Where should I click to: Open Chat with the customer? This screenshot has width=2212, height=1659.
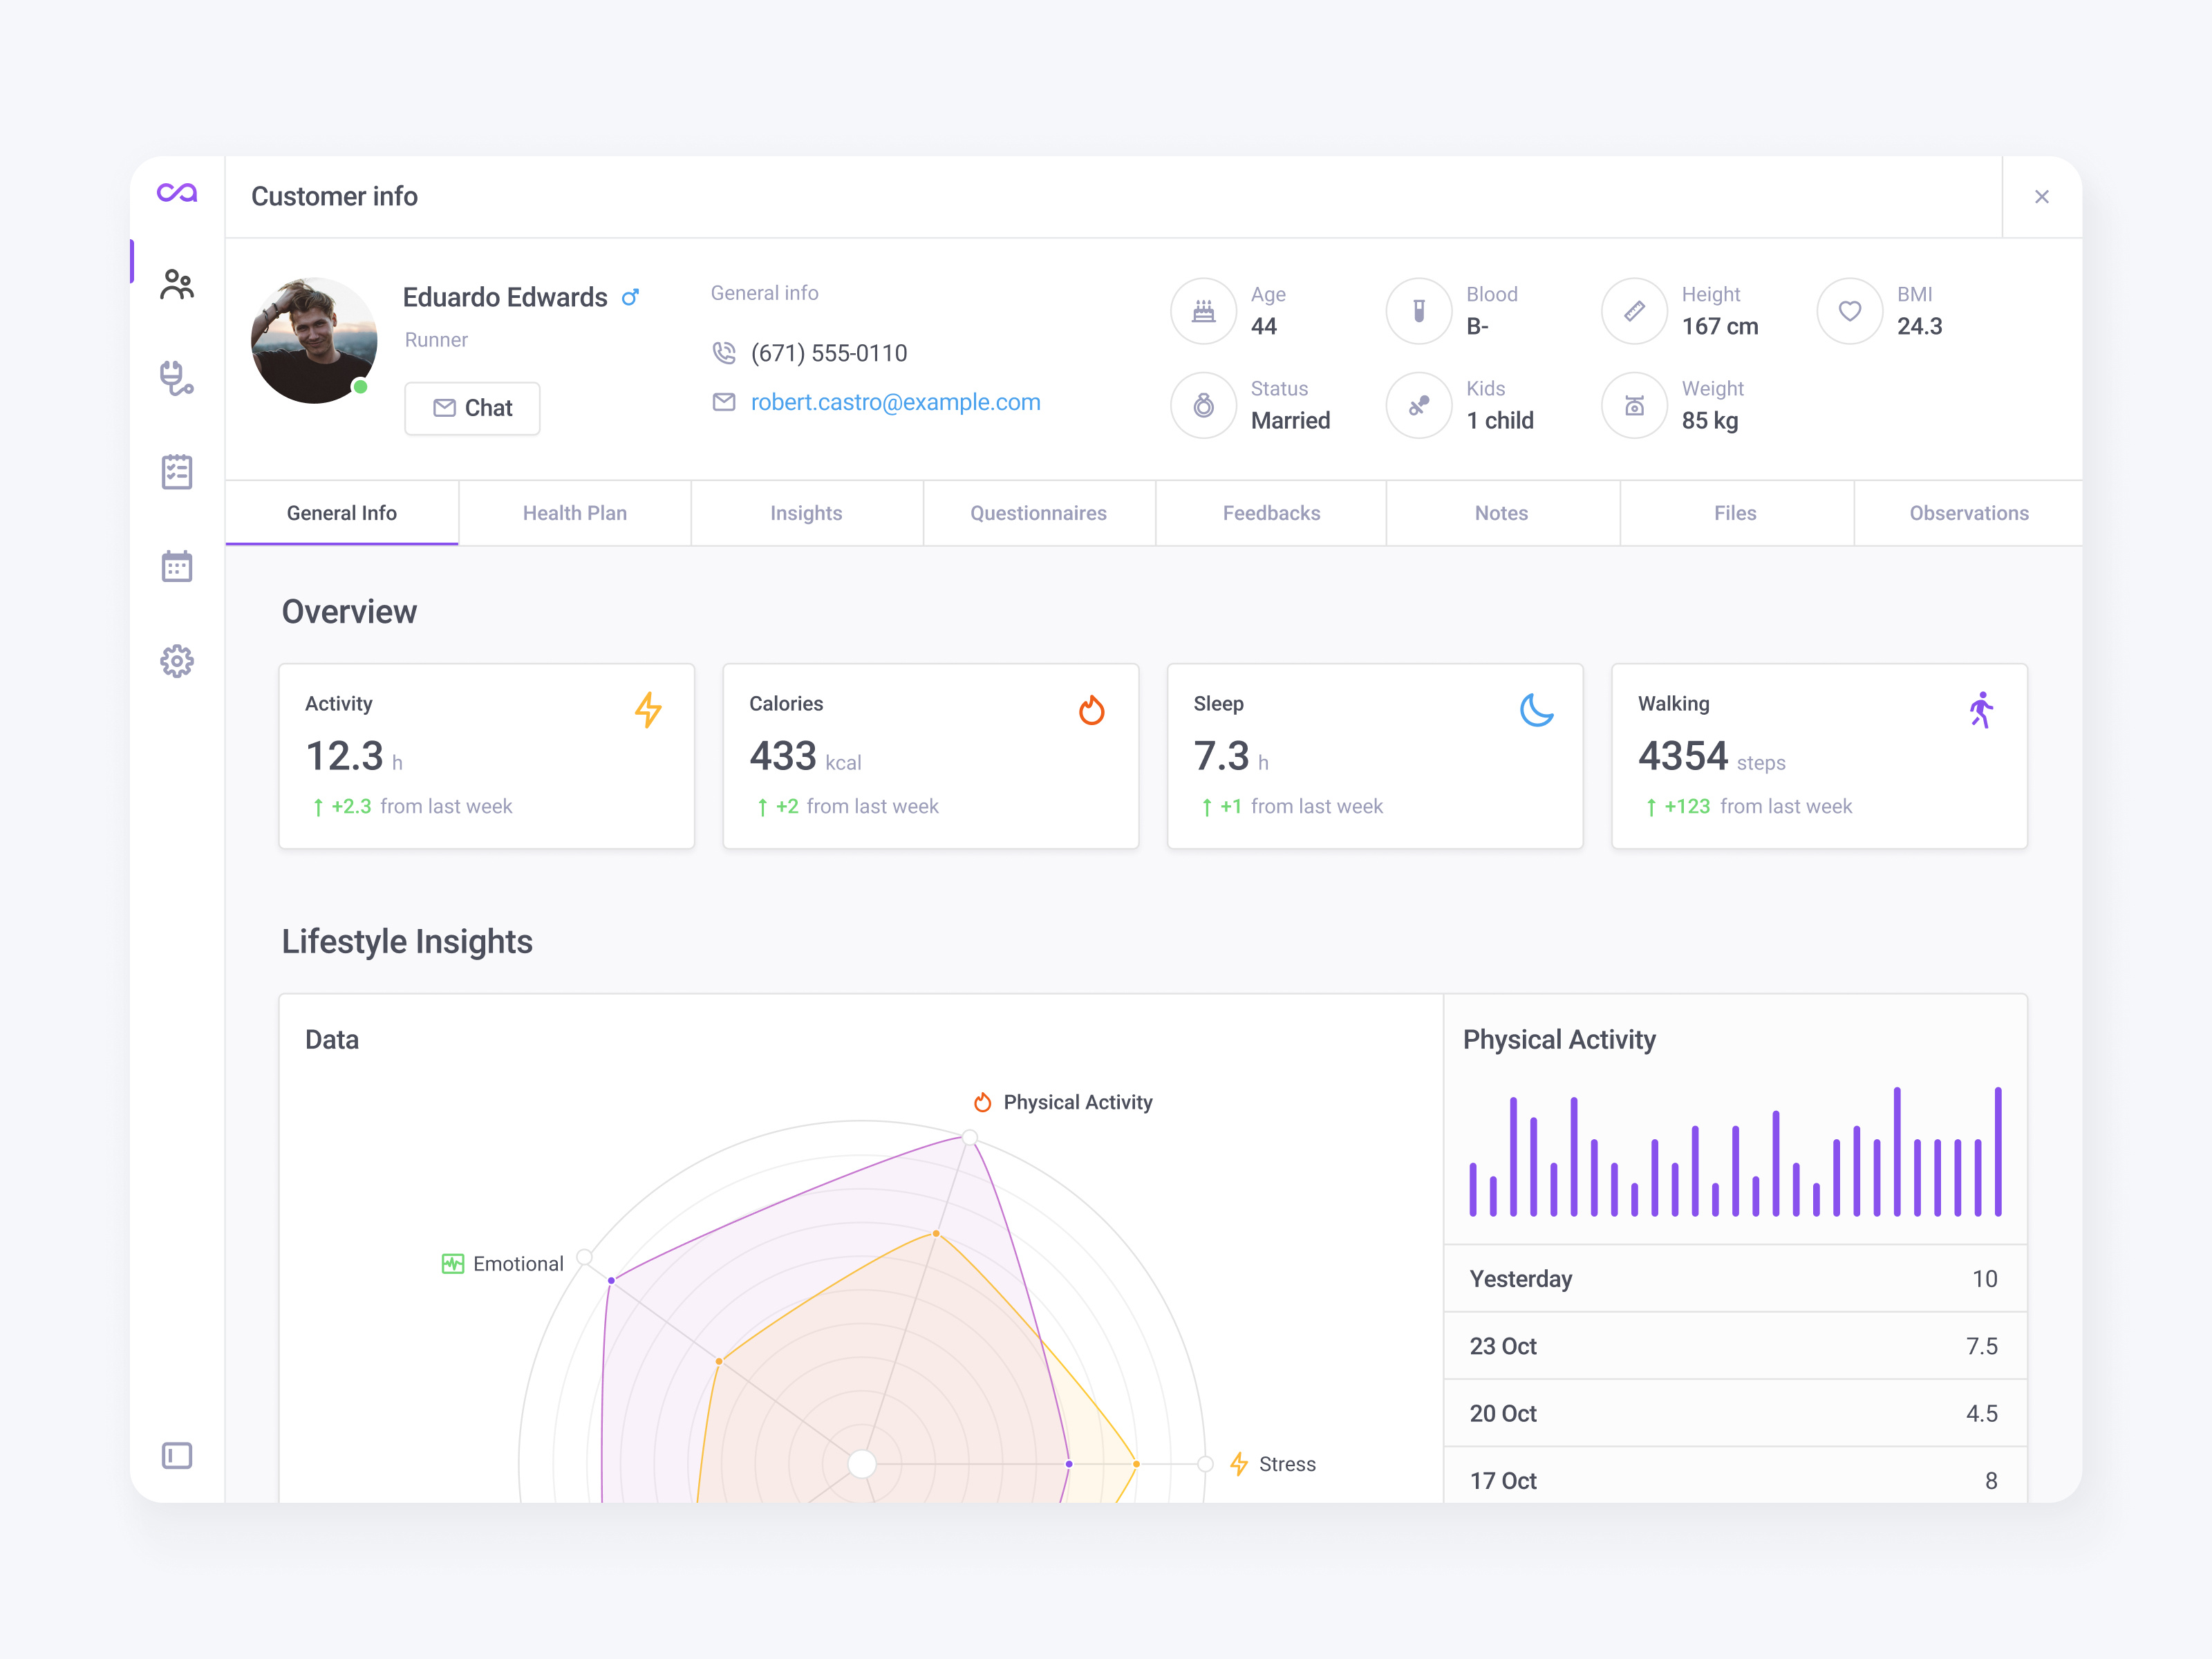[x=472, y=408]
